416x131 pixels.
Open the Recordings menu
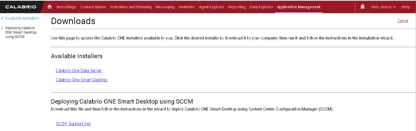click(x=66, y=7)
